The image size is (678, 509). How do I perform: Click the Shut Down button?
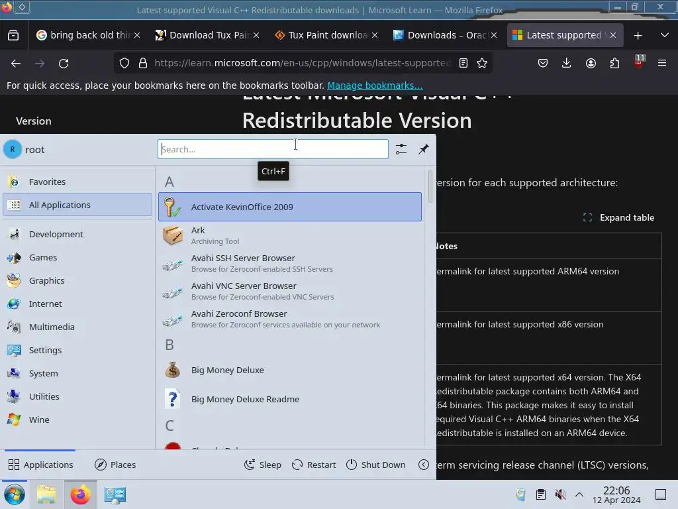tap(376, 465)
